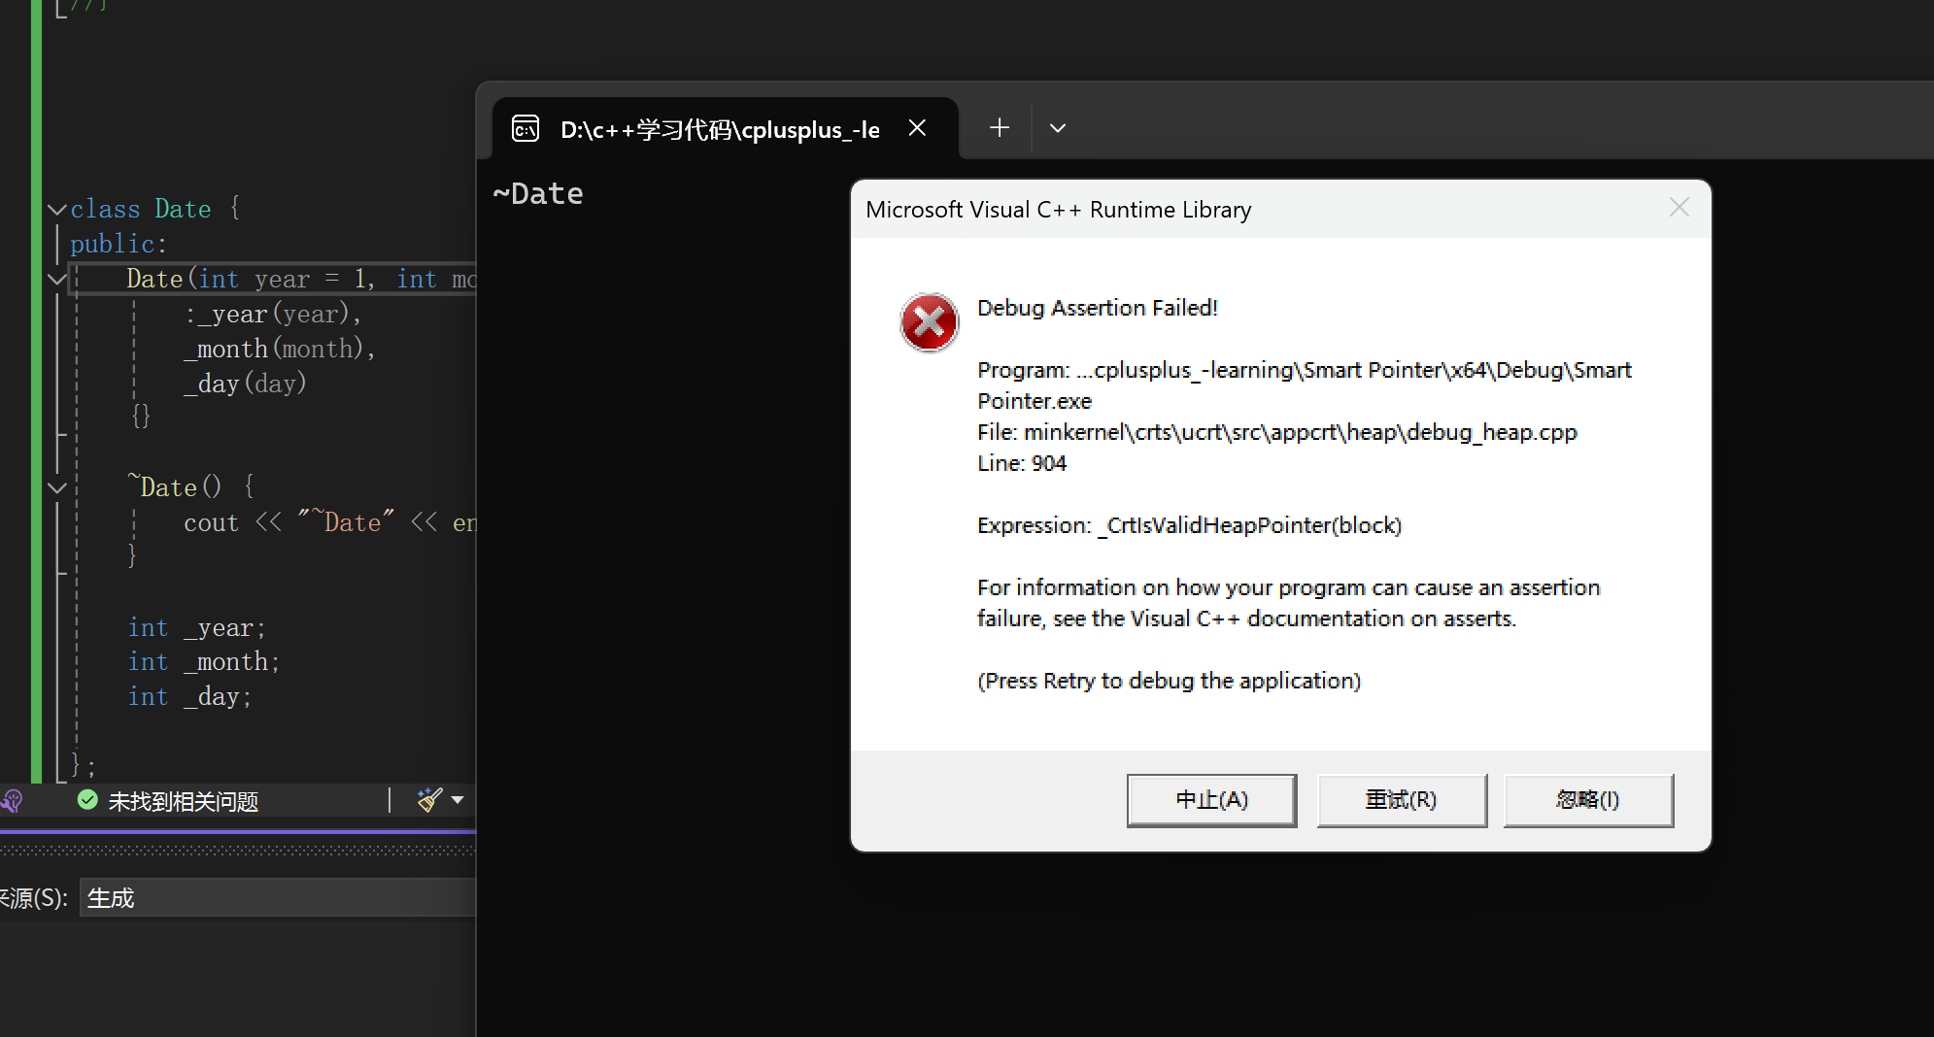Click the ~Date output text in the terminal
Viewport: 1934px width, 1037px height.
[538, 193]
